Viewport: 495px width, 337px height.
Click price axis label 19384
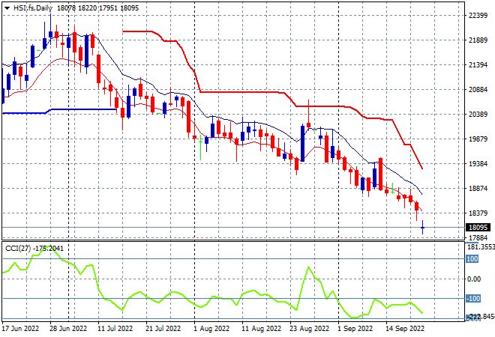coord(478,164)
